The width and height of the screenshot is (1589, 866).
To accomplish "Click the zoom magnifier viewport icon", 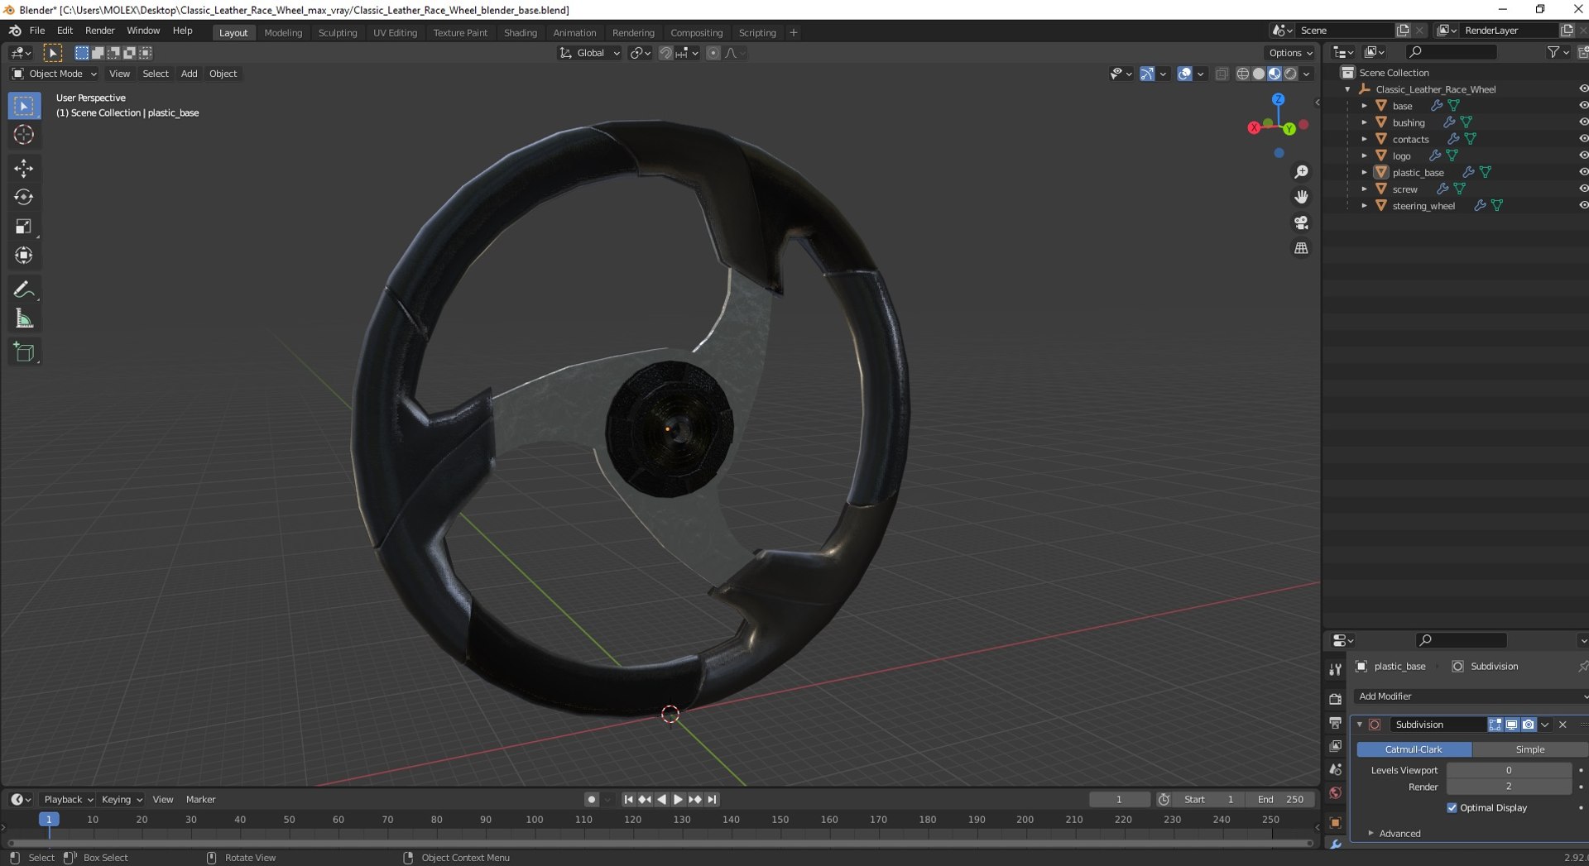I will coord(1301,171).
